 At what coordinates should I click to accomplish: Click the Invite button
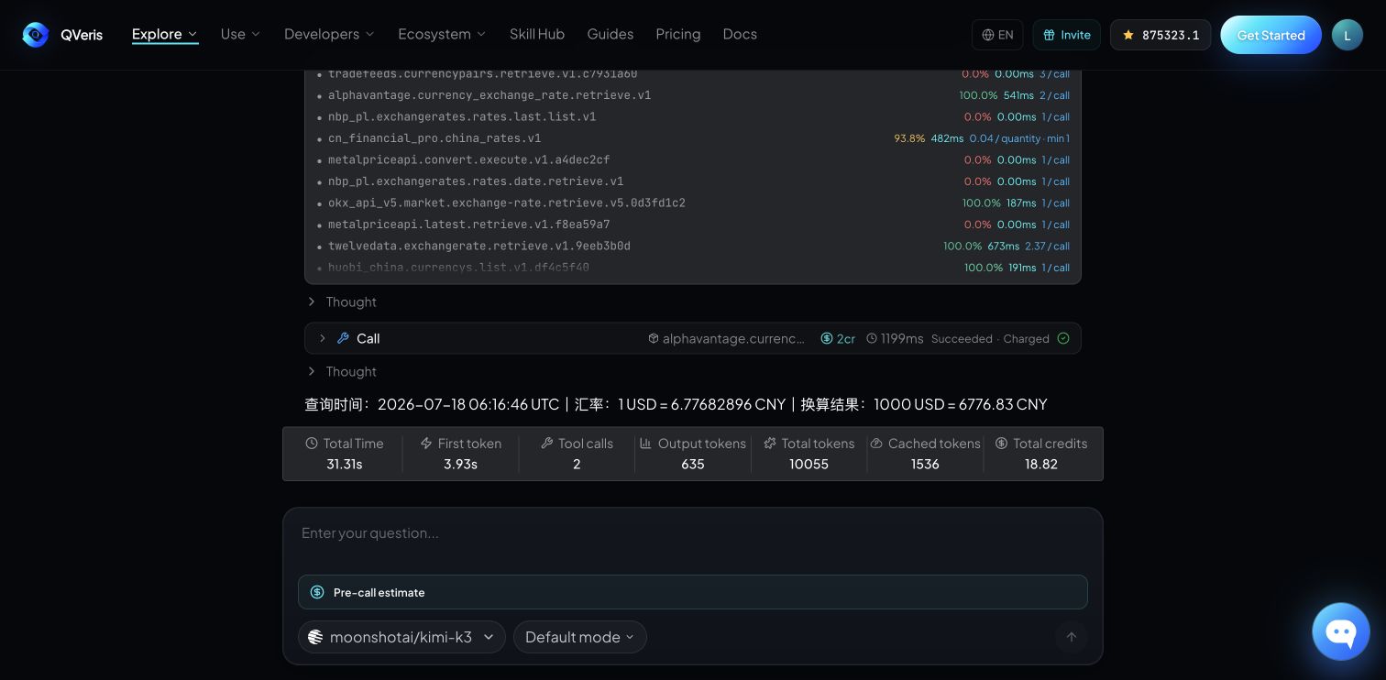(1066, 35)
